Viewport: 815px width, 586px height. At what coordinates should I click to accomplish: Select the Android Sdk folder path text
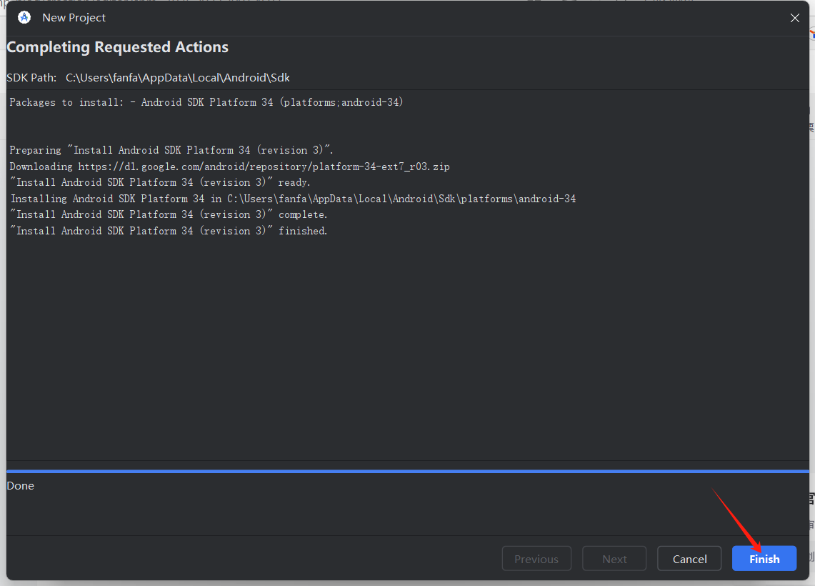pyautogui.click(x=178, y=78)
